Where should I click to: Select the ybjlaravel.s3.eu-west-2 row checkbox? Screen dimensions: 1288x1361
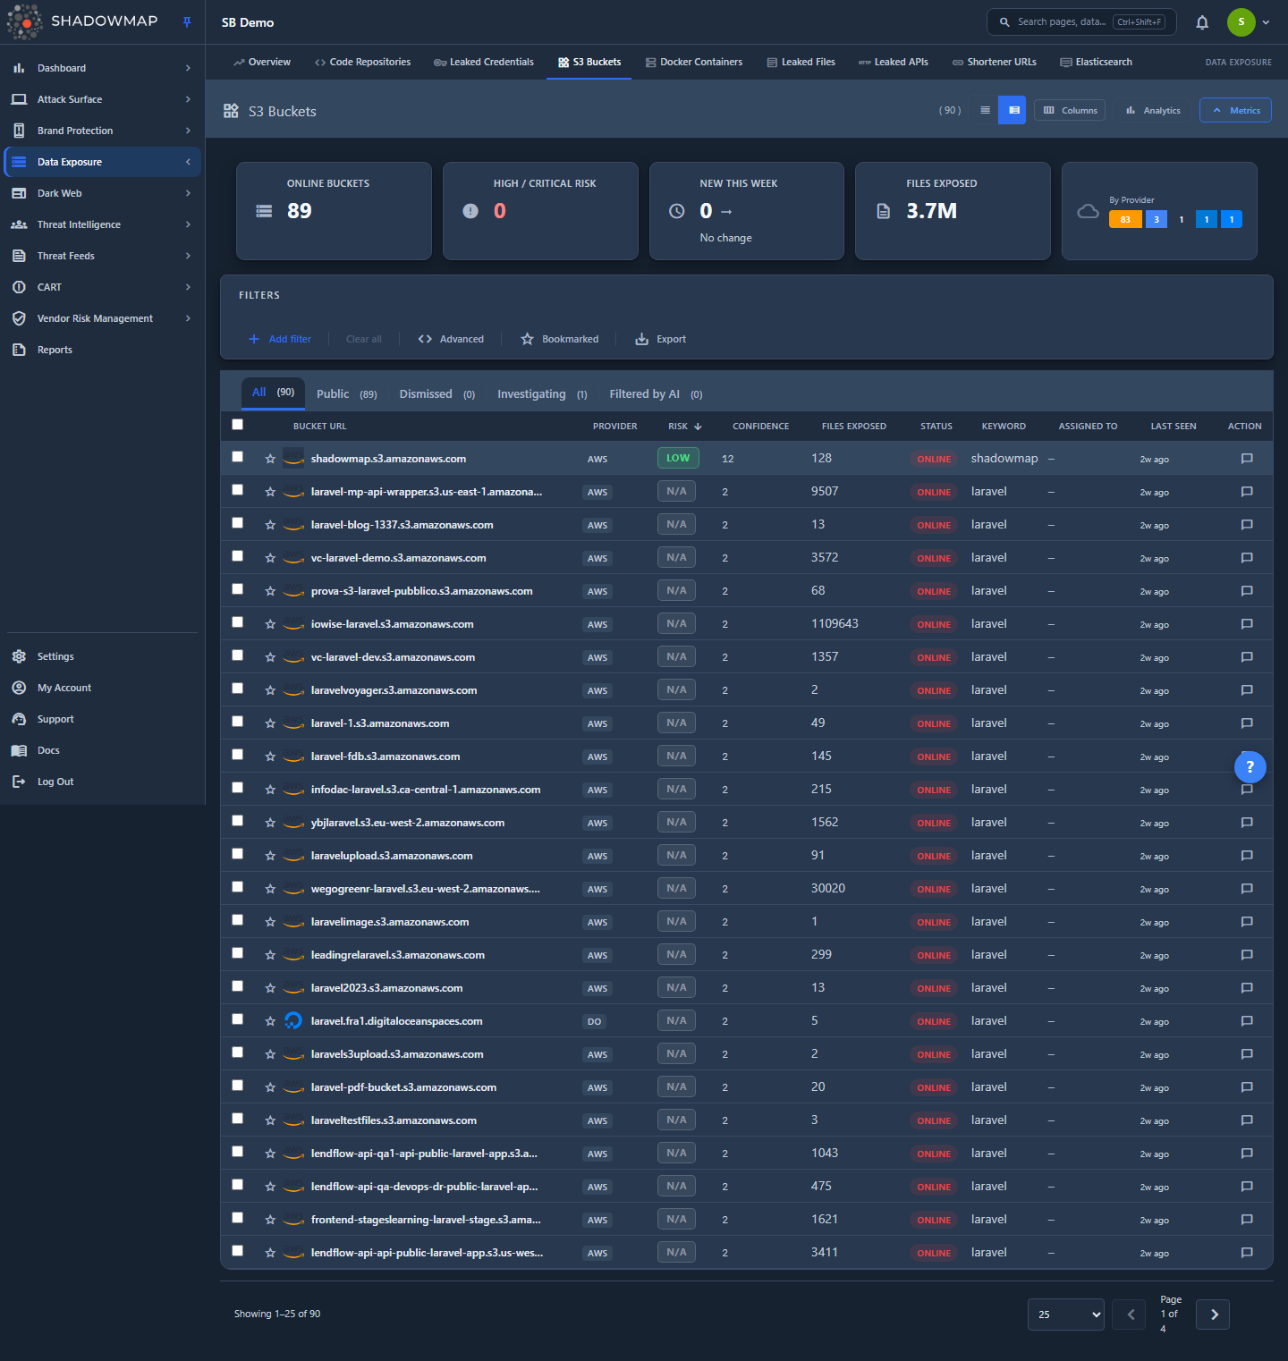tap(237, 821)
